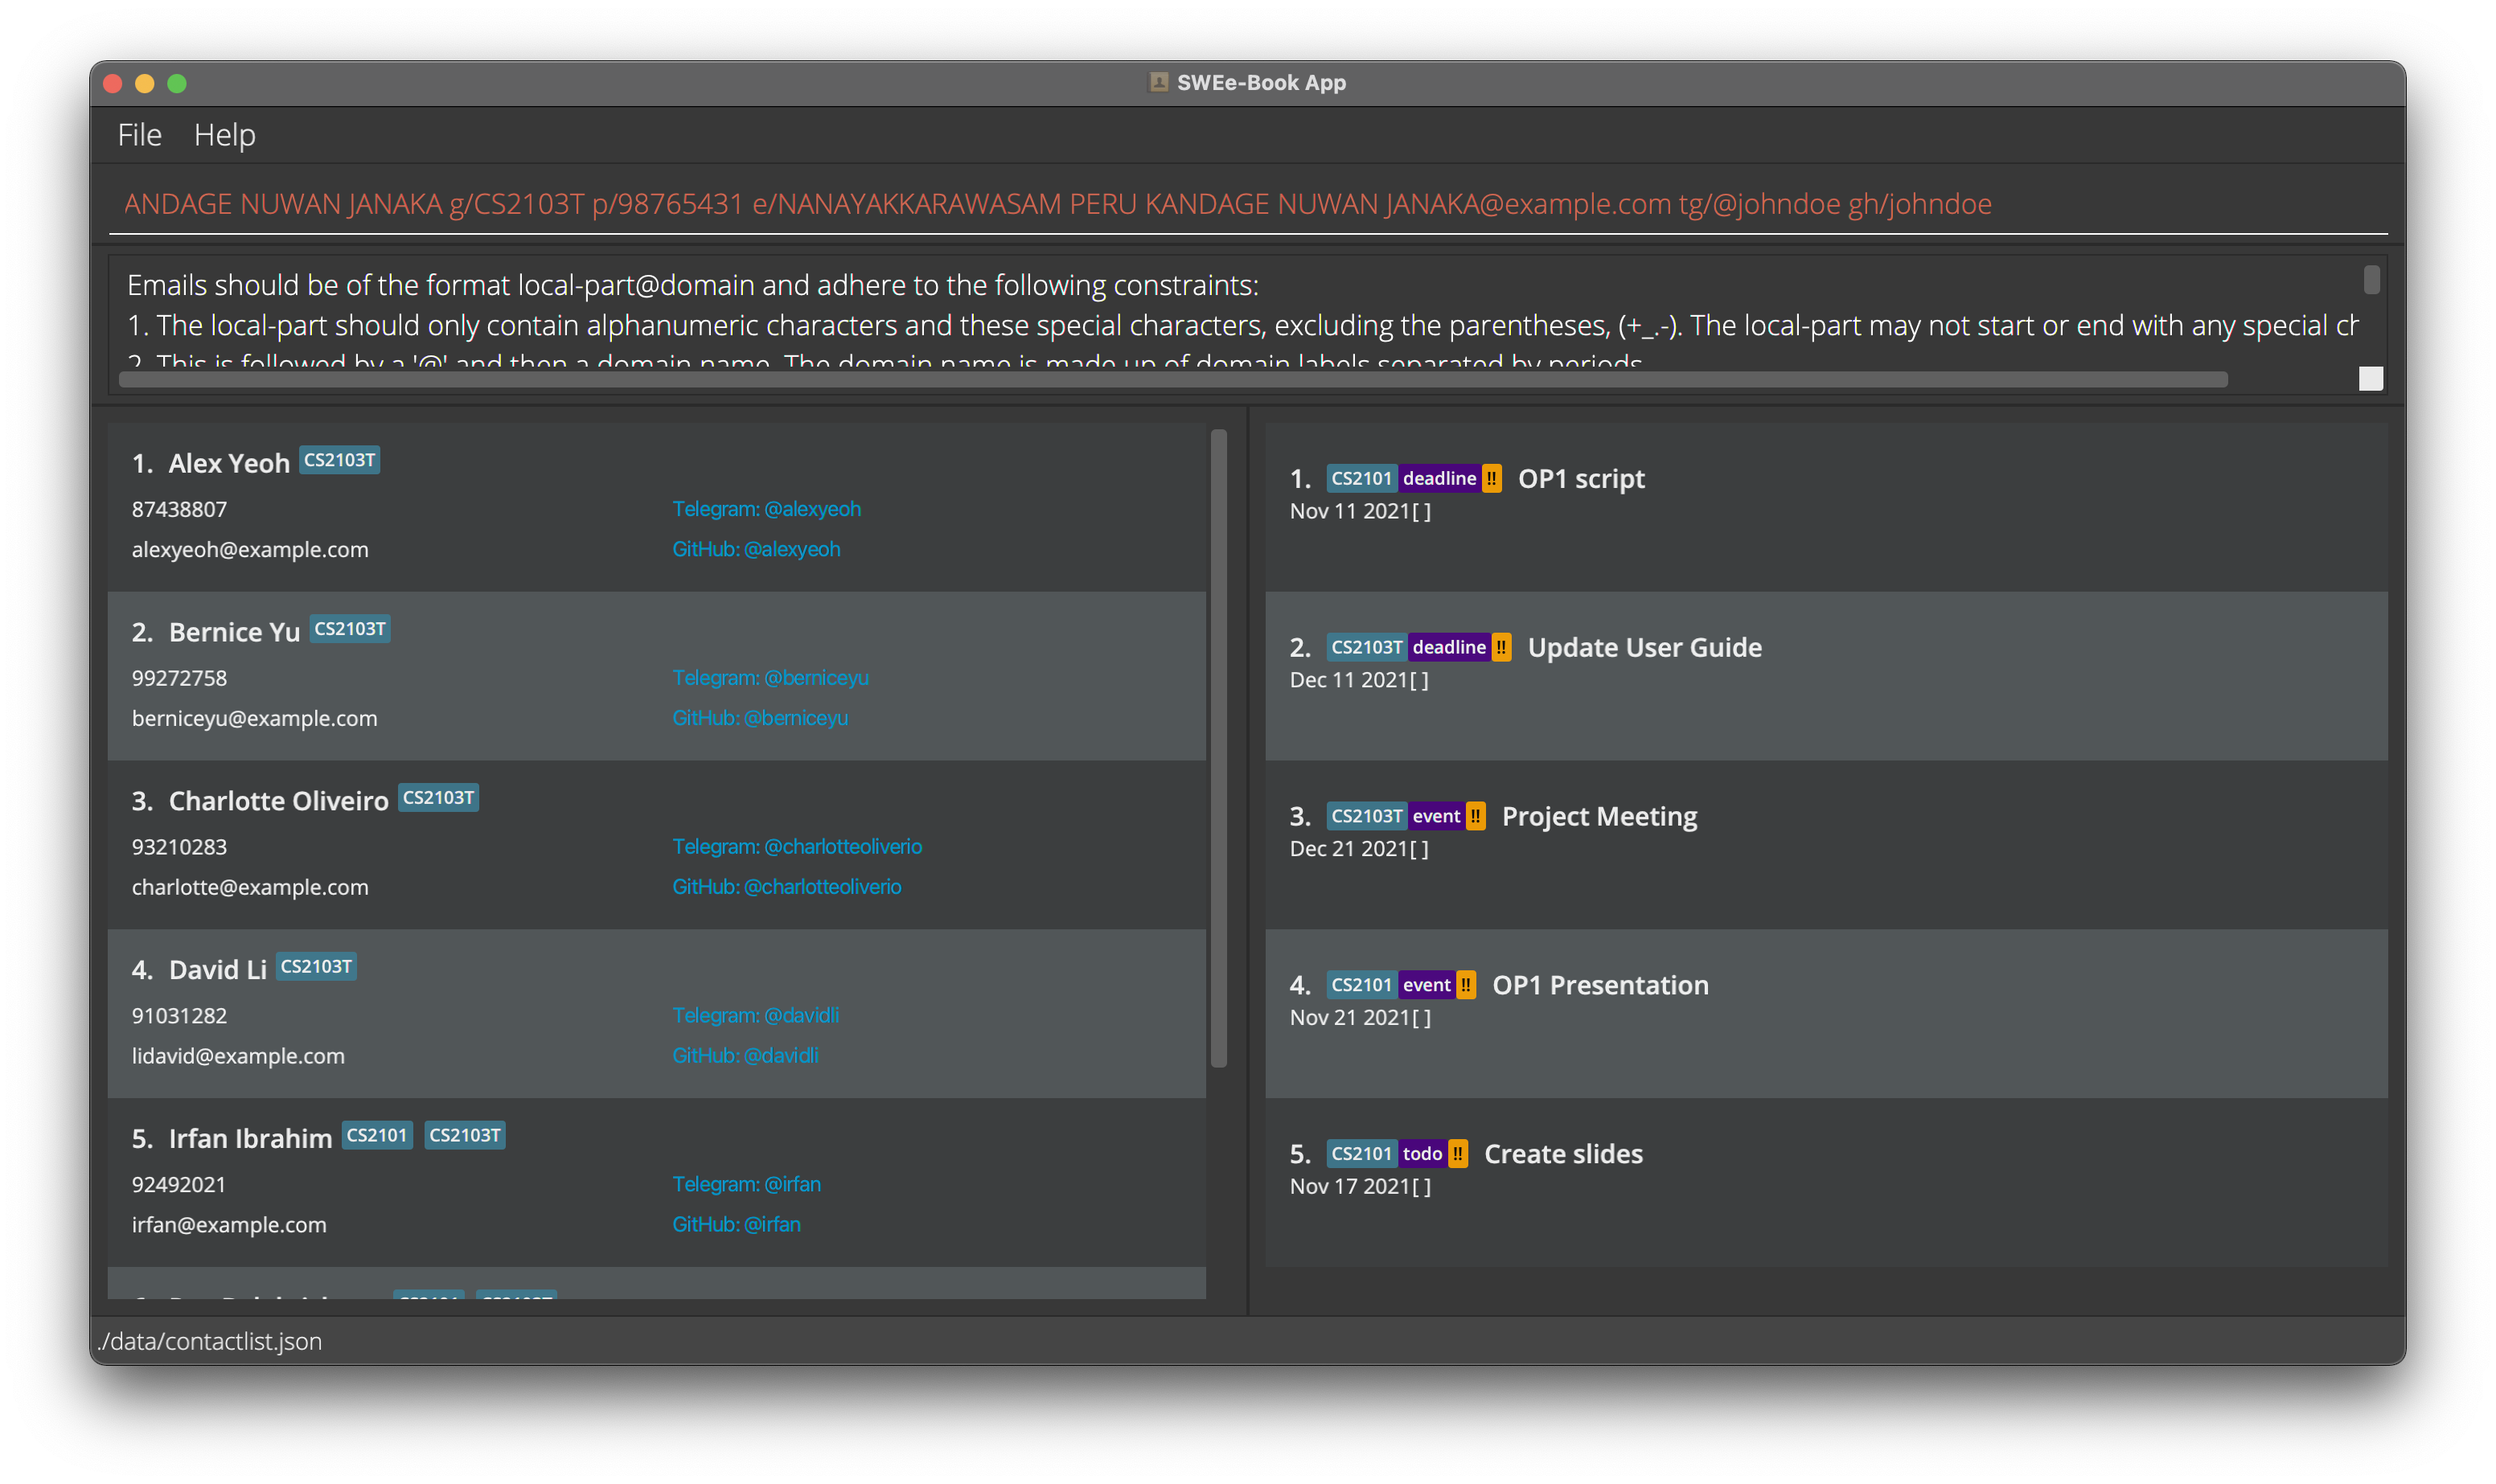Viewport: 2496px width, 1484px height.
Task: Click priority icon on Create slides task
Action: pyautogui.click(x=1458, y=1154)
